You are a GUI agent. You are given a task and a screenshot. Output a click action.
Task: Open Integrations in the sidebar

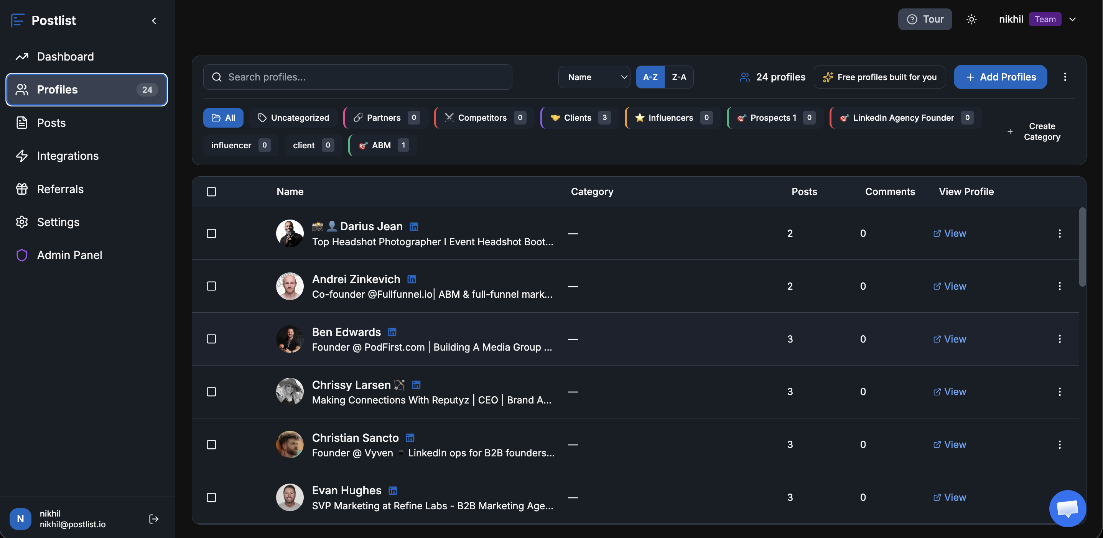click(67, 156)
